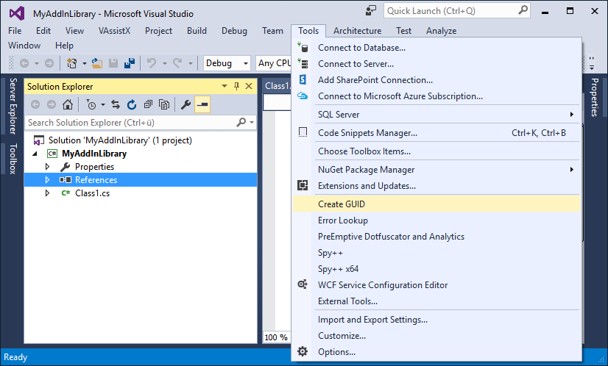The width and height of the screenshot is (608, 366).
Task: Click the Collapse All icon in Solution Explorer
Action: click(x=148, y=104)
